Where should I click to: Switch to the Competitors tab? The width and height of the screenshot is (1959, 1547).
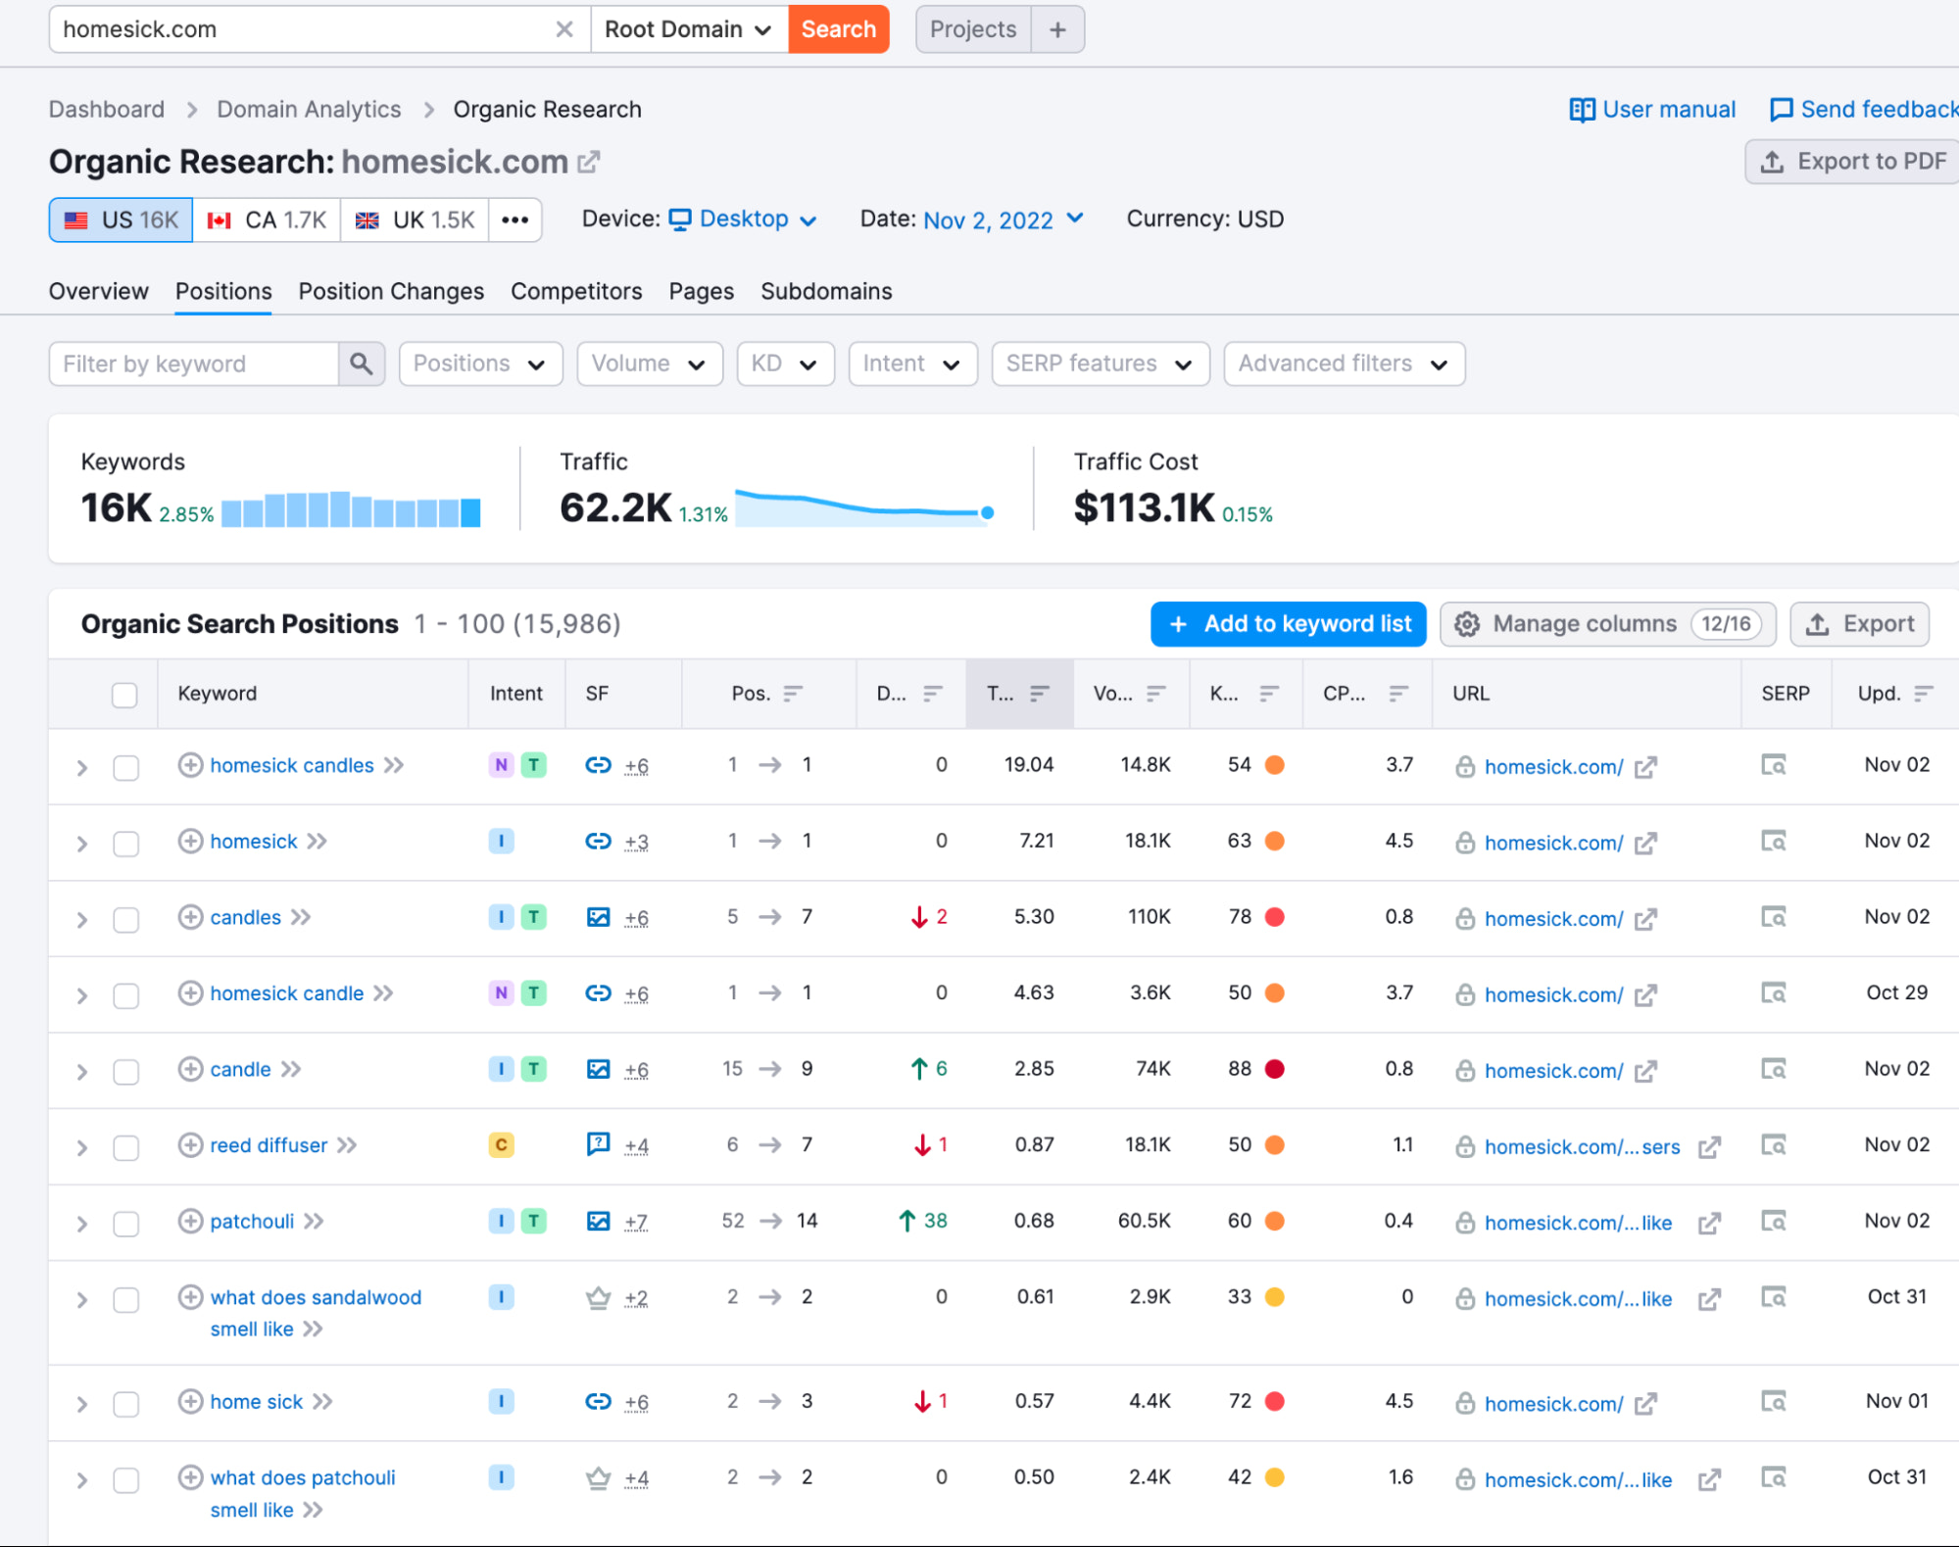pyautogui.click(x=576, y=291)
